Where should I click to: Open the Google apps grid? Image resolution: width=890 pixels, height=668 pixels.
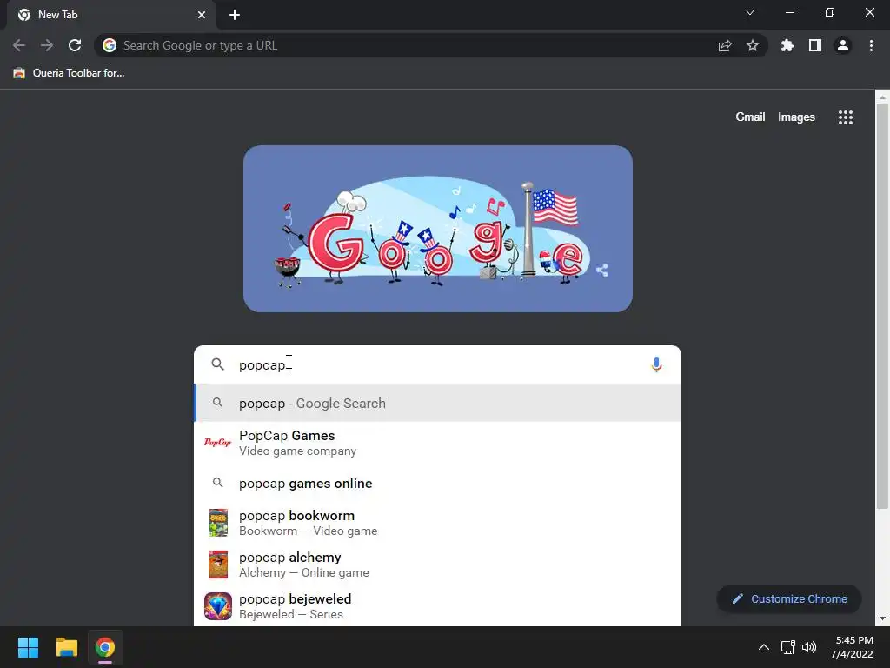[x=846, y=117]
